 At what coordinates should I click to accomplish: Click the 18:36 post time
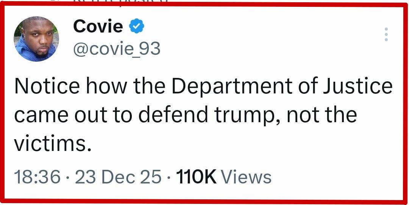[x=37, y=177]
